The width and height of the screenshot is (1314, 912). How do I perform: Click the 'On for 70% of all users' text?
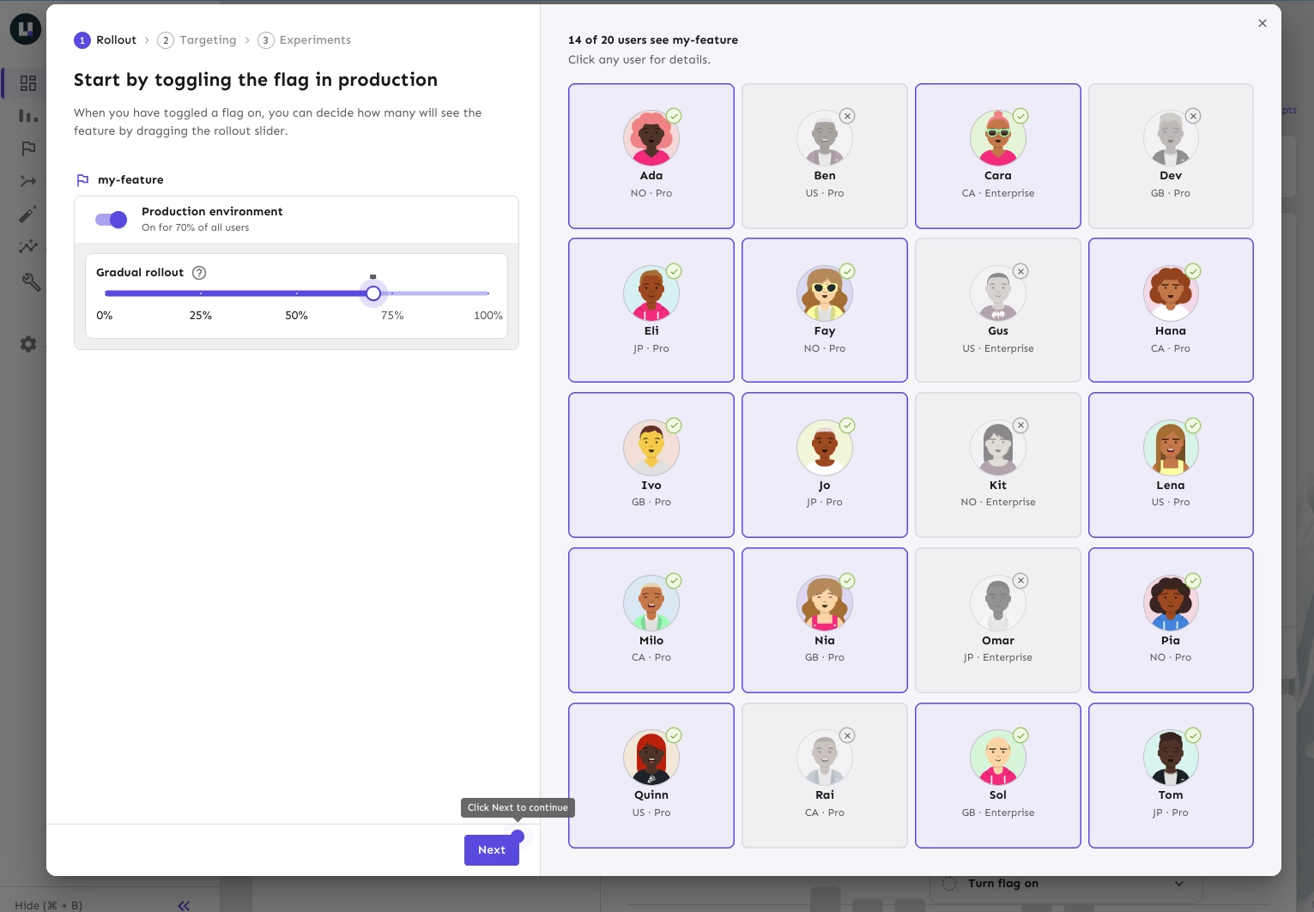pos(196,228)
